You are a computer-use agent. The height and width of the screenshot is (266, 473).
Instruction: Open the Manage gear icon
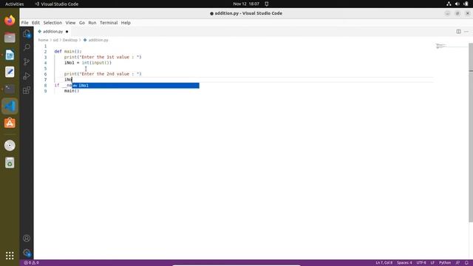click(x=27, y=253)
